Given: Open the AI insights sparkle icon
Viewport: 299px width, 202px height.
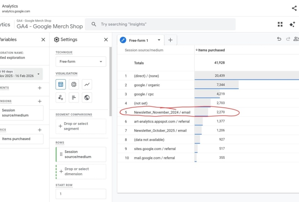Looking at the screenshot, I should pyautogui.click(x=292, y=24).
